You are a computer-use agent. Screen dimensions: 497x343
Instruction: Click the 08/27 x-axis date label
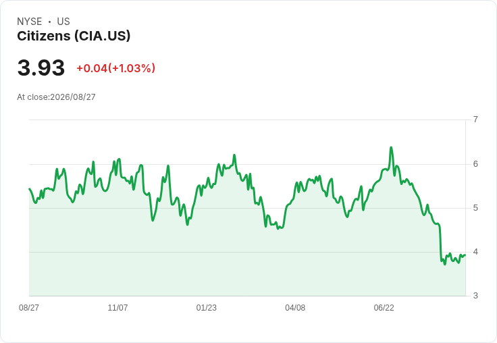tap(29, 307)
